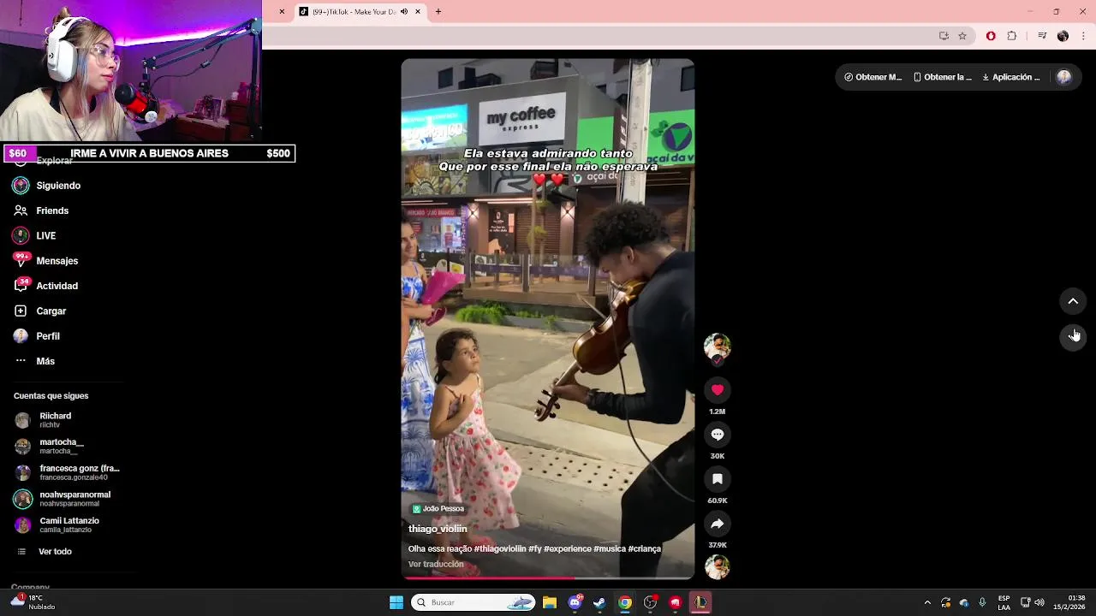
Task: Open Riichard's followed account
Action: point(44,420)
